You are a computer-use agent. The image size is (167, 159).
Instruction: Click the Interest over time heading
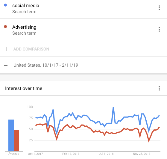[x=24, y=88]
